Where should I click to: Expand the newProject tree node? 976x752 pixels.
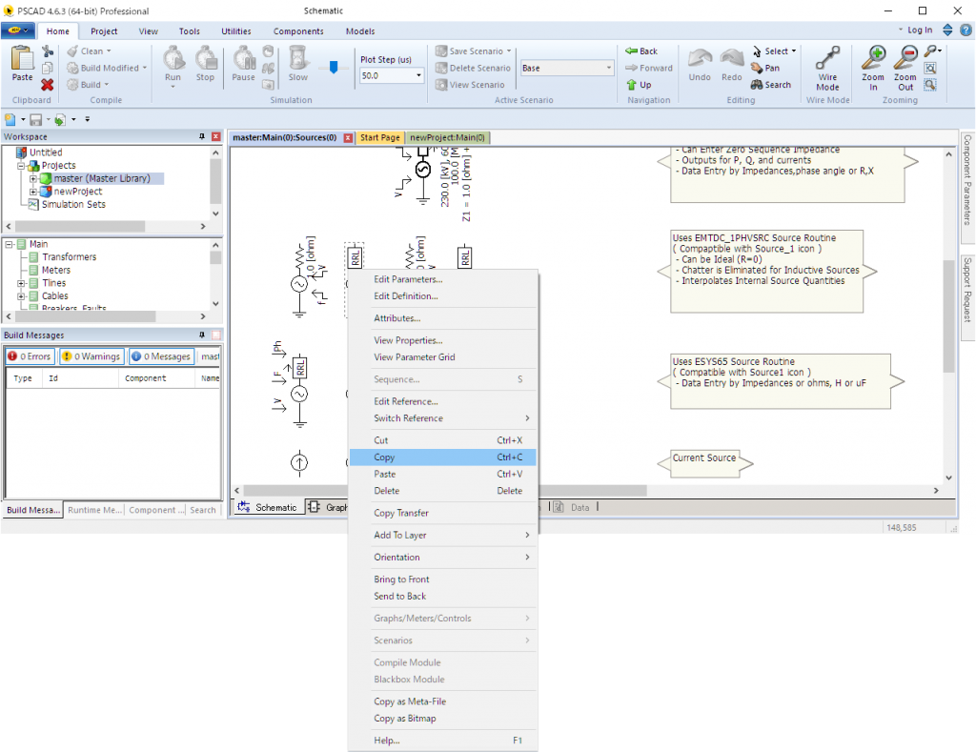pyautogui.click(x=33, y=192)
